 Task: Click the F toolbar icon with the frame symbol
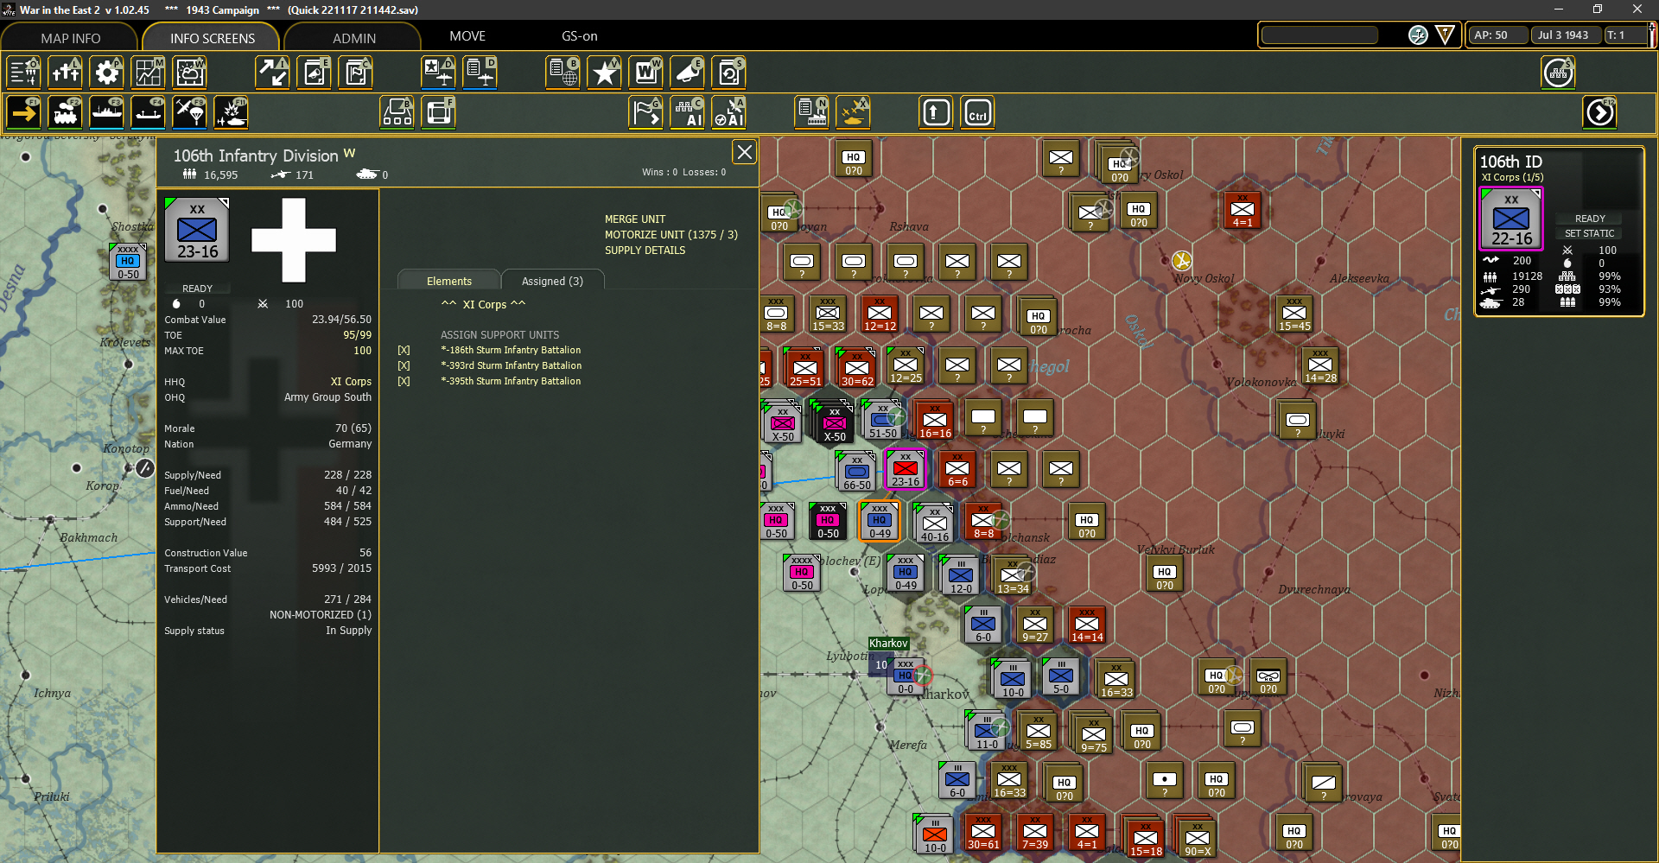pyautogui.click(x=439, y=112)
